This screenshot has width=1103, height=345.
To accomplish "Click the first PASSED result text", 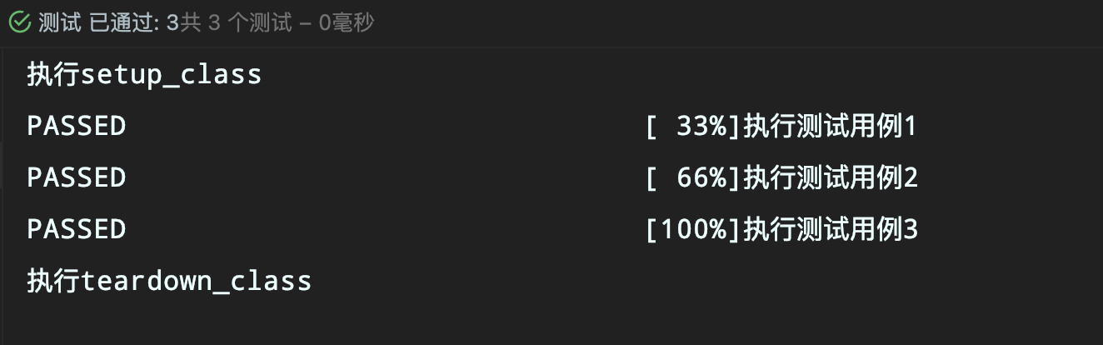I will (77, 126).
